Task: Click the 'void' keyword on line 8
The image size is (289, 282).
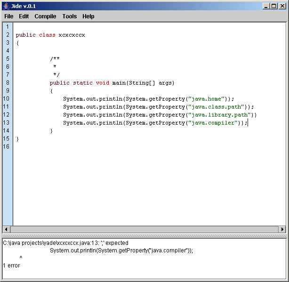Action: pos(103,83)
